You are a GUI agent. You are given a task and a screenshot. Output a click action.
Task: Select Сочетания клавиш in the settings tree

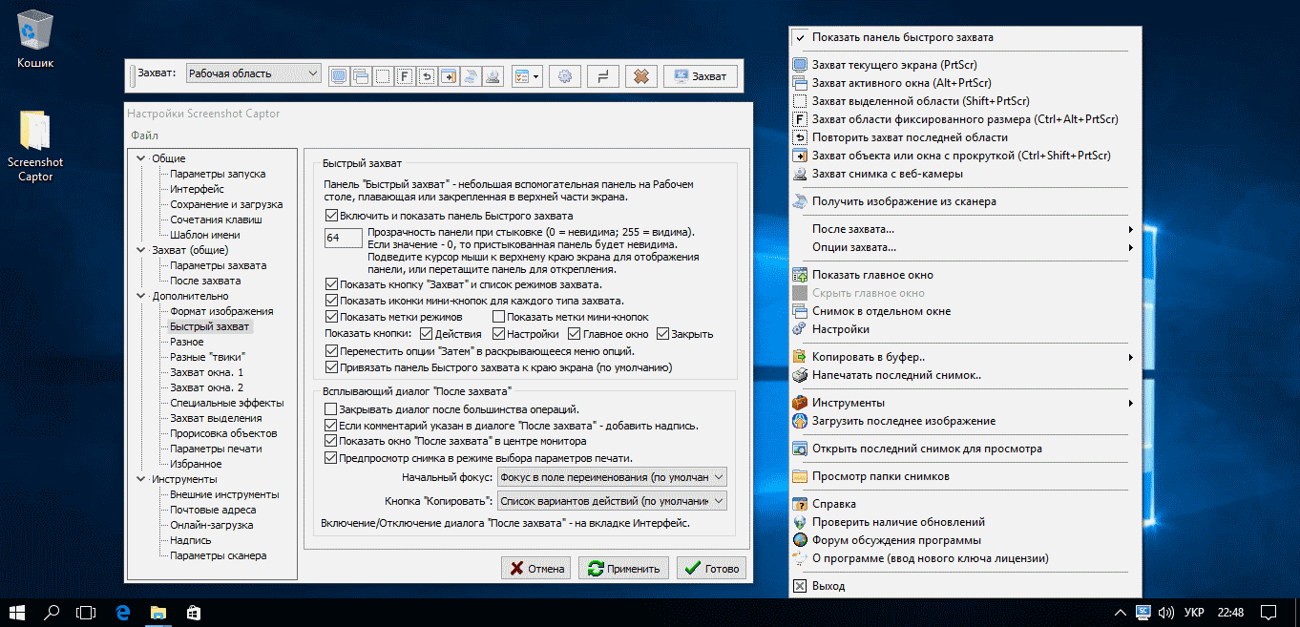[x=216, y=219]
